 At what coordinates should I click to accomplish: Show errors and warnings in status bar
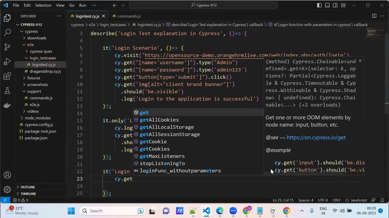[20, 200]
